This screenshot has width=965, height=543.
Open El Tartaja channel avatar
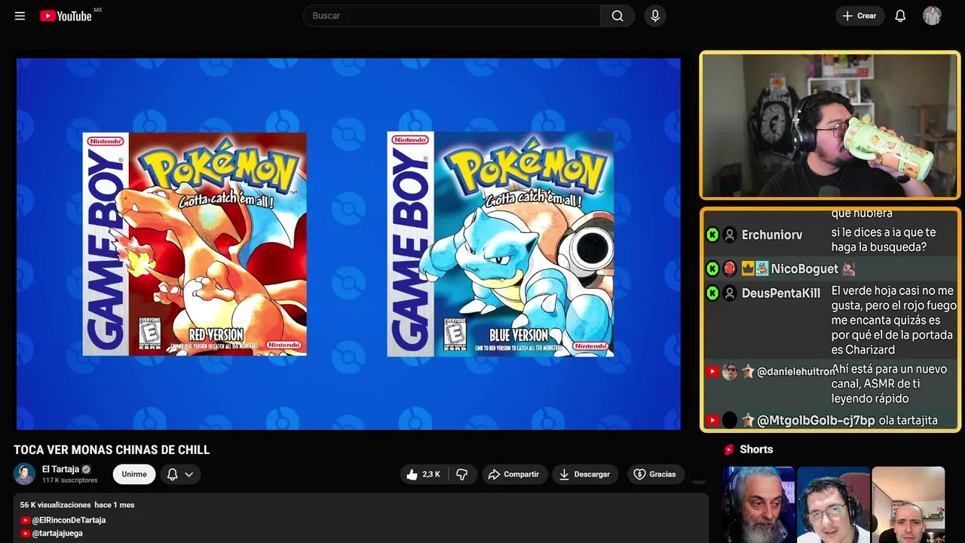(25, 474)
